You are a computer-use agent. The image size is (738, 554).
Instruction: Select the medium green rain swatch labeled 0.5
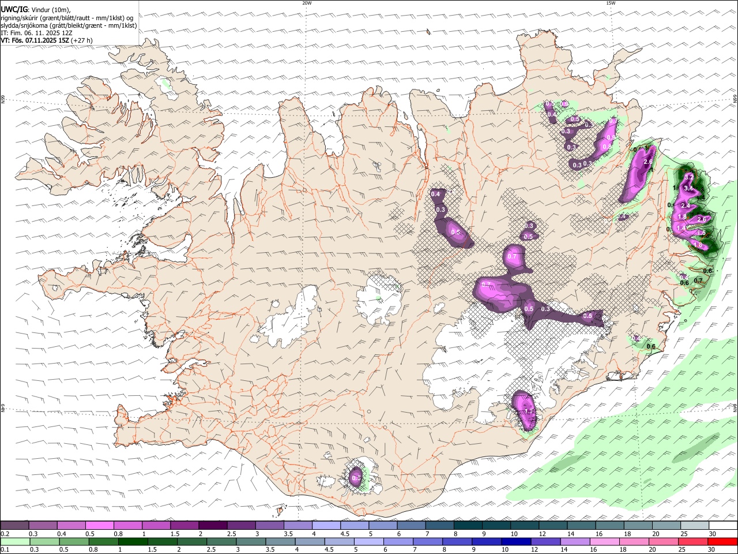pyautogui.click(x=74, y=542)
